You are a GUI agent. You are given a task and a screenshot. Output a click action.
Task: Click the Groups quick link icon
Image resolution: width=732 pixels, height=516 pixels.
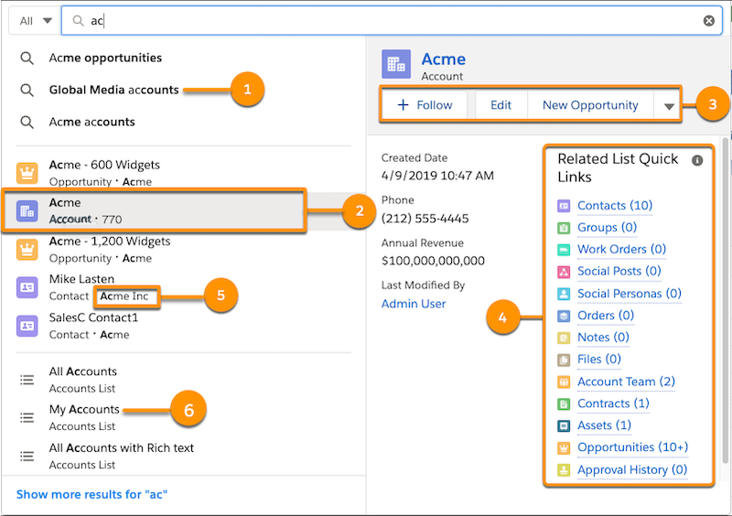564,228
